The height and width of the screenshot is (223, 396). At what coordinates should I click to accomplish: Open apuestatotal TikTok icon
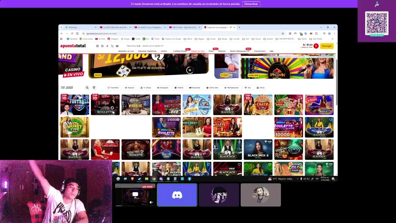click(x=107, y=46)
